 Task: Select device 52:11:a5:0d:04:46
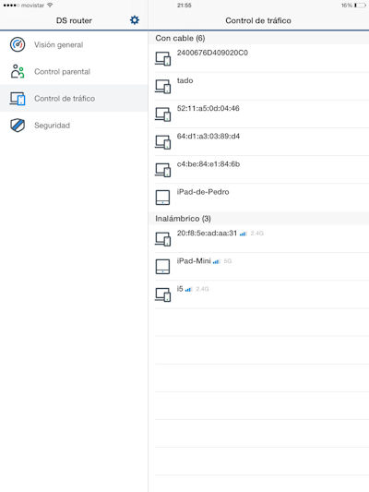point(262,114)
